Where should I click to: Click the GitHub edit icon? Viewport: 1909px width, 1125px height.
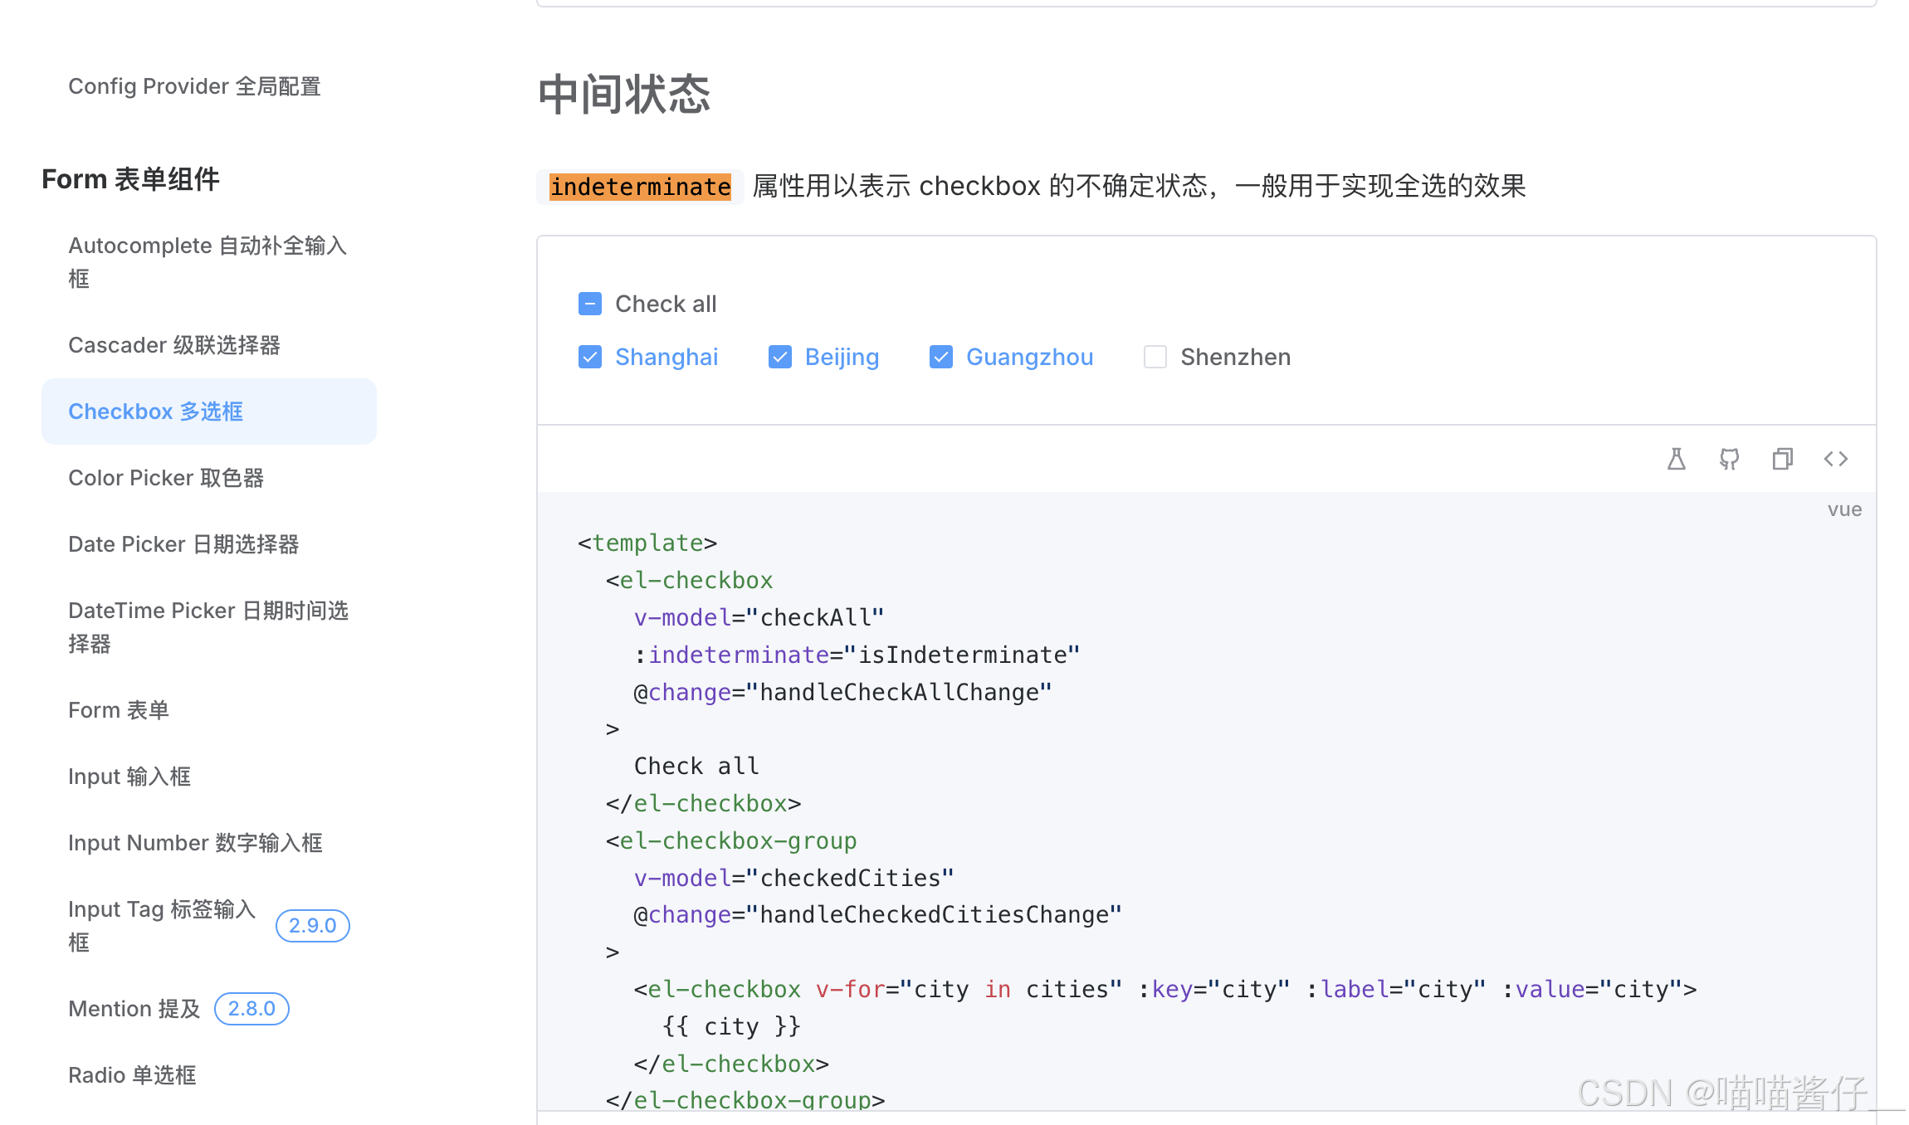[x=1729, y=459]
